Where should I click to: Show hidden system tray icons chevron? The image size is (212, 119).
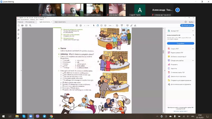tap(157, 116)
